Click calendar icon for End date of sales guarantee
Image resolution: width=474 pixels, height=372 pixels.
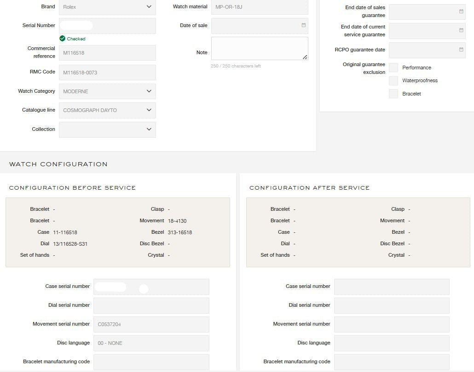tap(461, 11)
